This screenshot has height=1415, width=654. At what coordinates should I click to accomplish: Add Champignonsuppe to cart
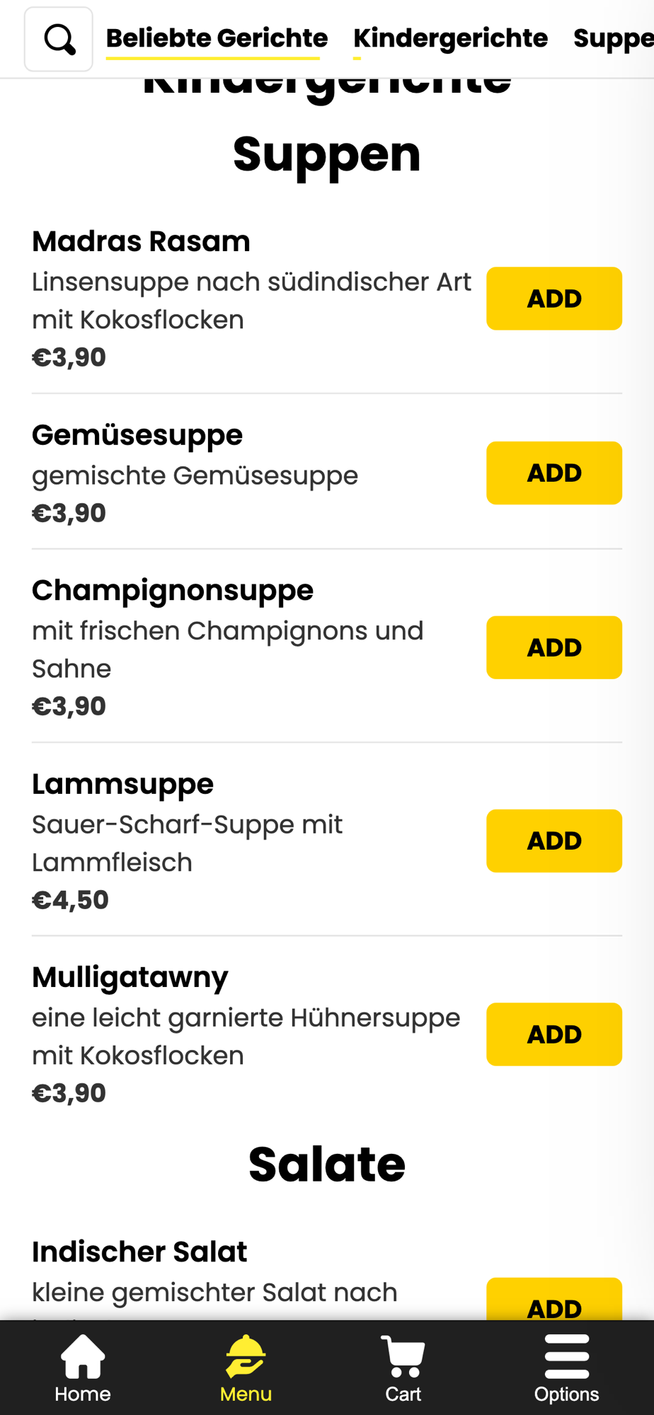[554, 647]
